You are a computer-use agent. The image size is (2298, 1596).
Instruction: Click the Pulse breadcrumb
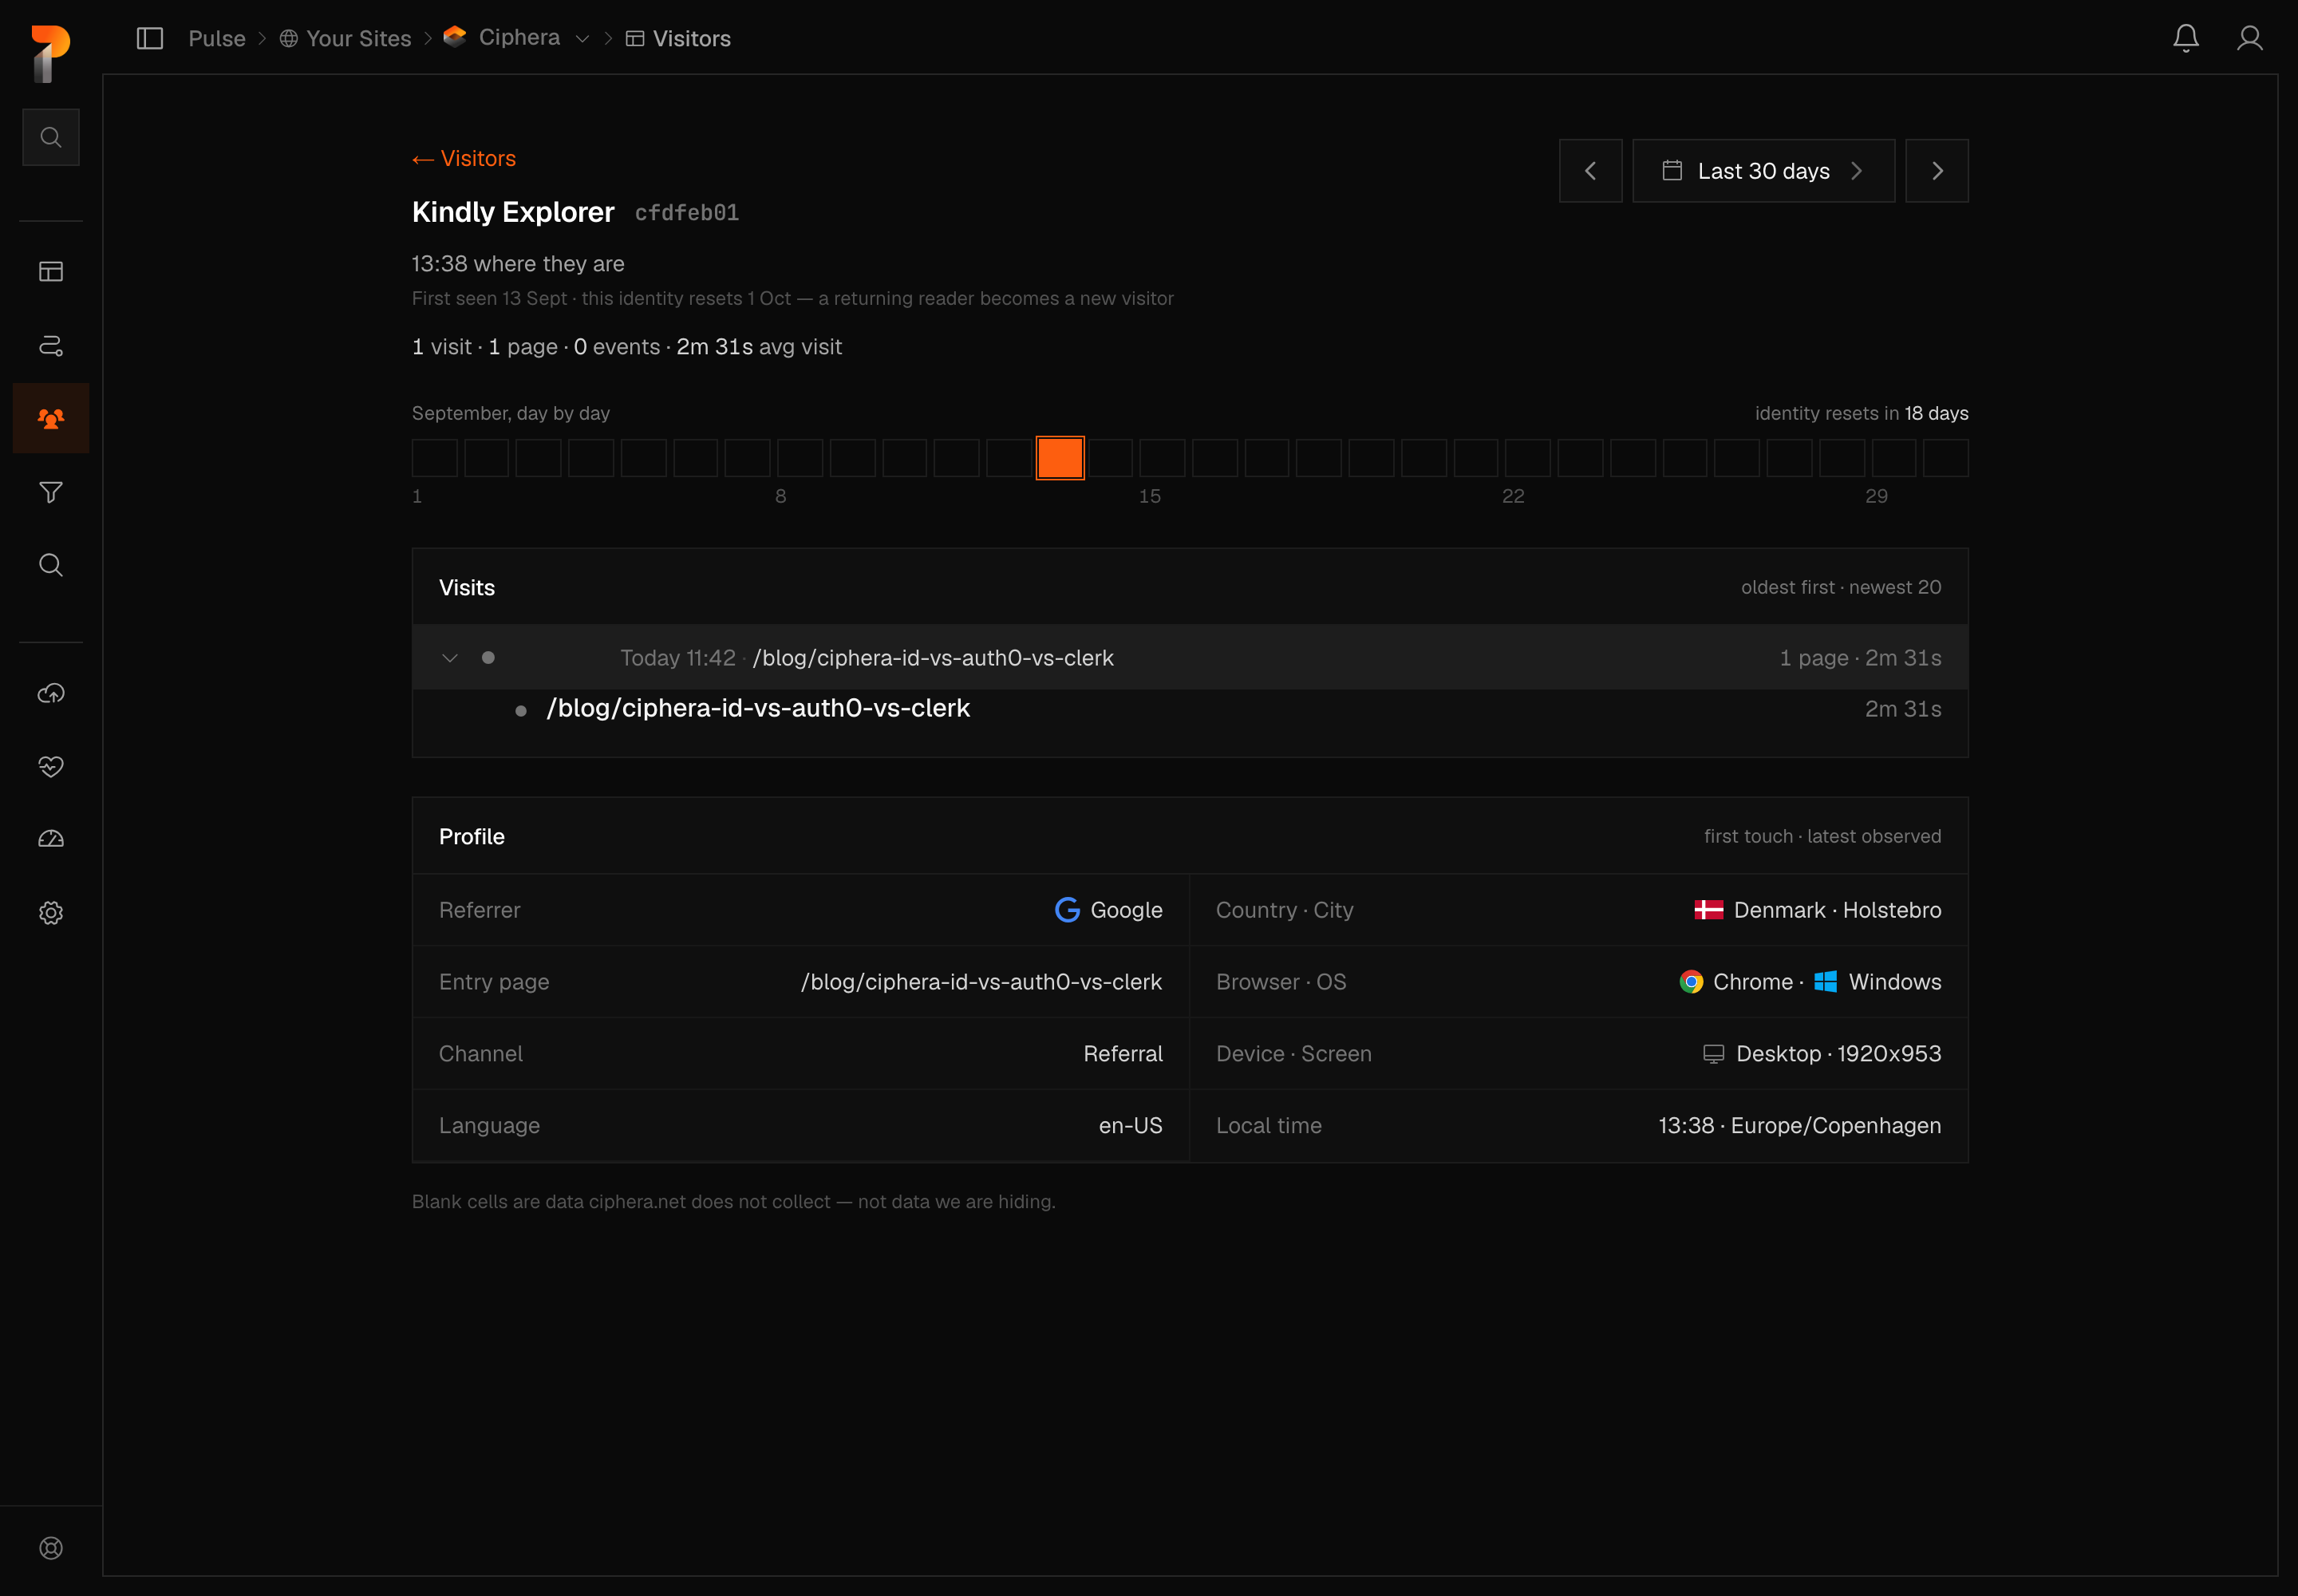[217, 38]
